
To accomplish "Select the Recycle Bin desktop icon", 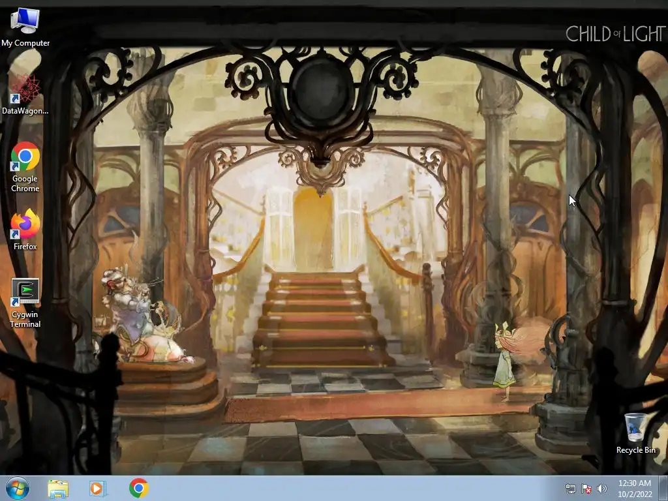I will (635, 433).
